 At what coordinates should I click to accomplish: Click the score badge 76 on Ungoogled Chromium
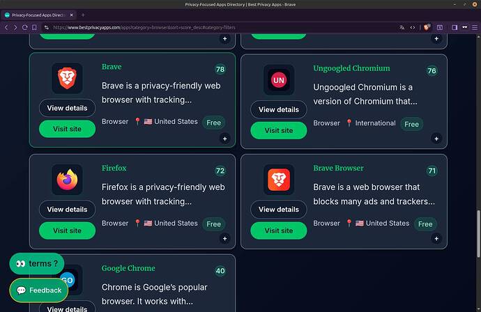(x=432, y=71)
